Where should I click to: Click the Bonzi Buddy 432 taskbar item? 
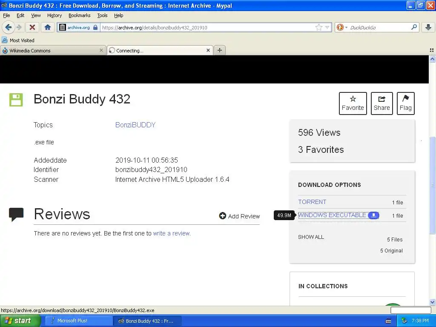tap(147, 321)
